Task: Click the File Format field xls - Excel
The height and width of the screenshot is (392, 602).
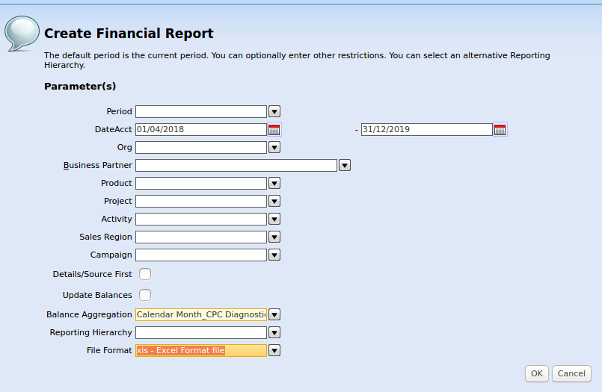Action: tap(201, 351)
